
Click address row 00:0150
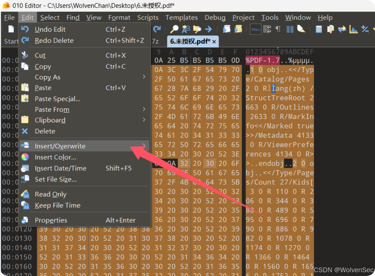pyautogui.click(x=17, y=257)
